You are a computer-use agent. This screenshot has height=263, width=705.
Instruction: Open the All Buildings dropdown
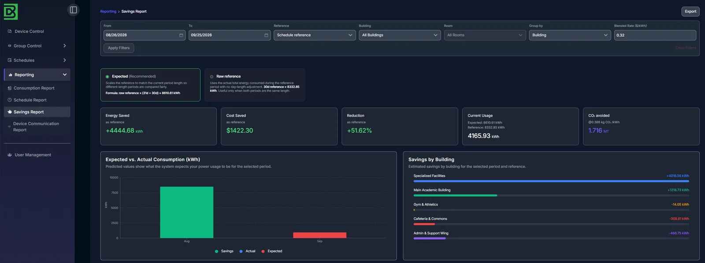pos(400,35)
